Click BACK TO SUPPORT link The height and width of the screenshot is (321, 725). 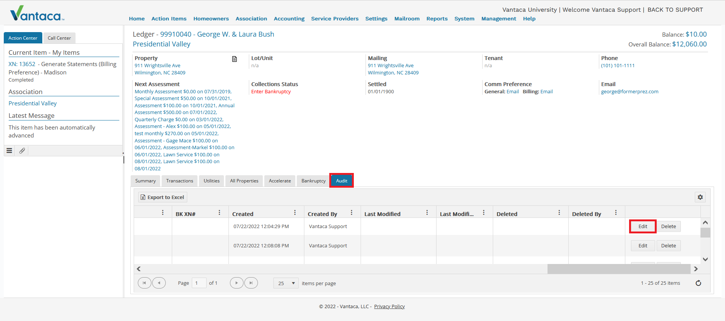[x=675, y=10]
